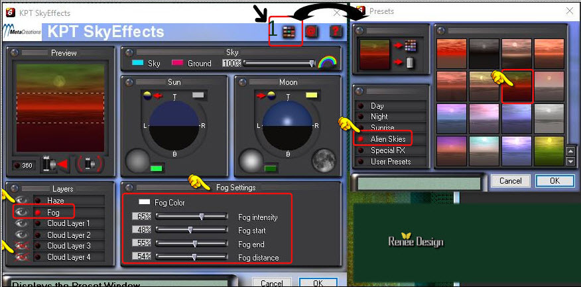The width and height of the screenshot is (581, 287).
Task: Select the Cloud Layer 4 row
Action: [x=69, y=257]
